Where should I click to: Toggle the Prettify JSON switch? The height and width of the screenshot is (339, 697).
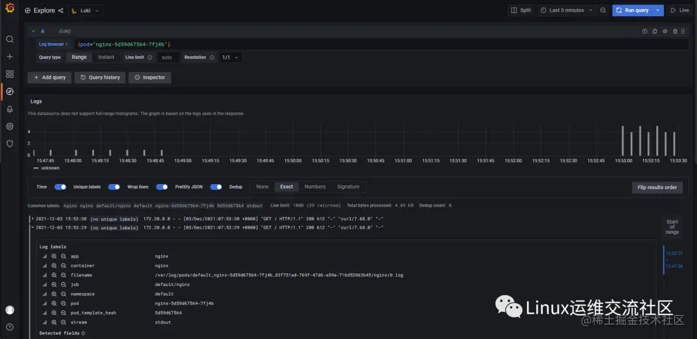click(x=216, y=187)
